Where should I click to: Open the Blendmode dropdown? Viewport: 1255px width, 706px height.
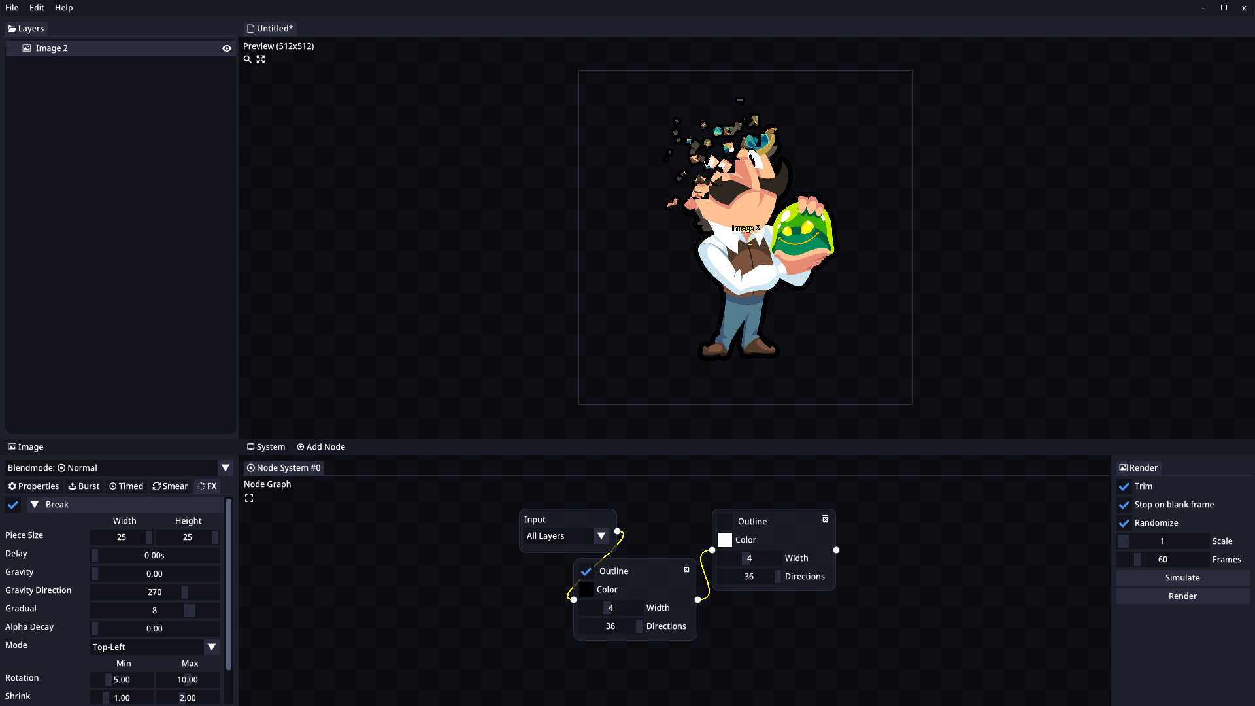point(226,468)
